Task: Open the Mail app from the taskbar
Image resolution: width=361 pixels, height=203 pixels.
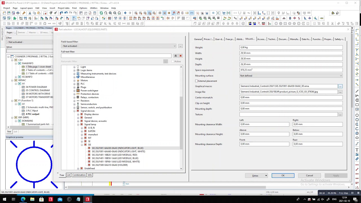Action: tap(60, 199)
